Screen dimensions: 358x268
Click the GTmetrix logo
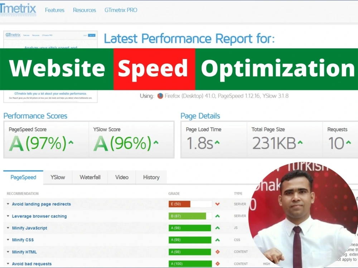tap(18, 10)
